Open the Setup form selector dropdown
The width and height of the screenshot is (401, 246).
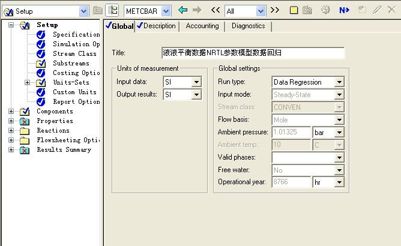tap(83, 11)
